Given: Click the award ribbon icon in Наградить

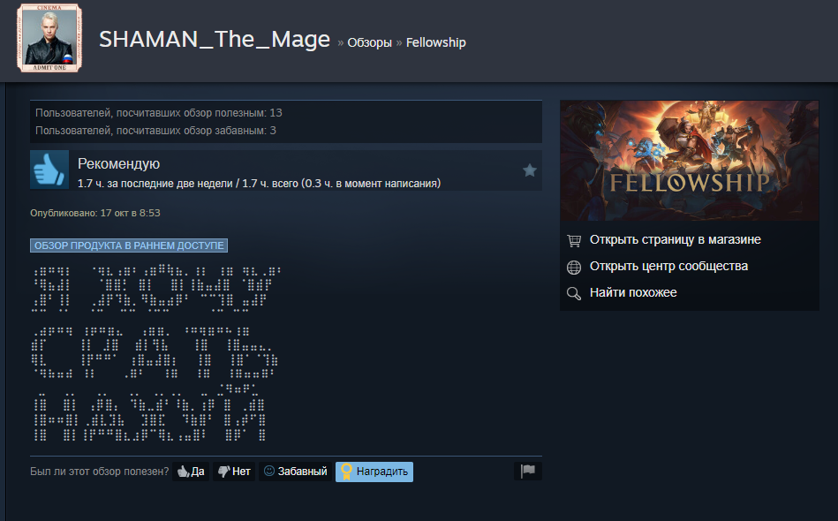Looking at the screenshot, I should 346,472.
